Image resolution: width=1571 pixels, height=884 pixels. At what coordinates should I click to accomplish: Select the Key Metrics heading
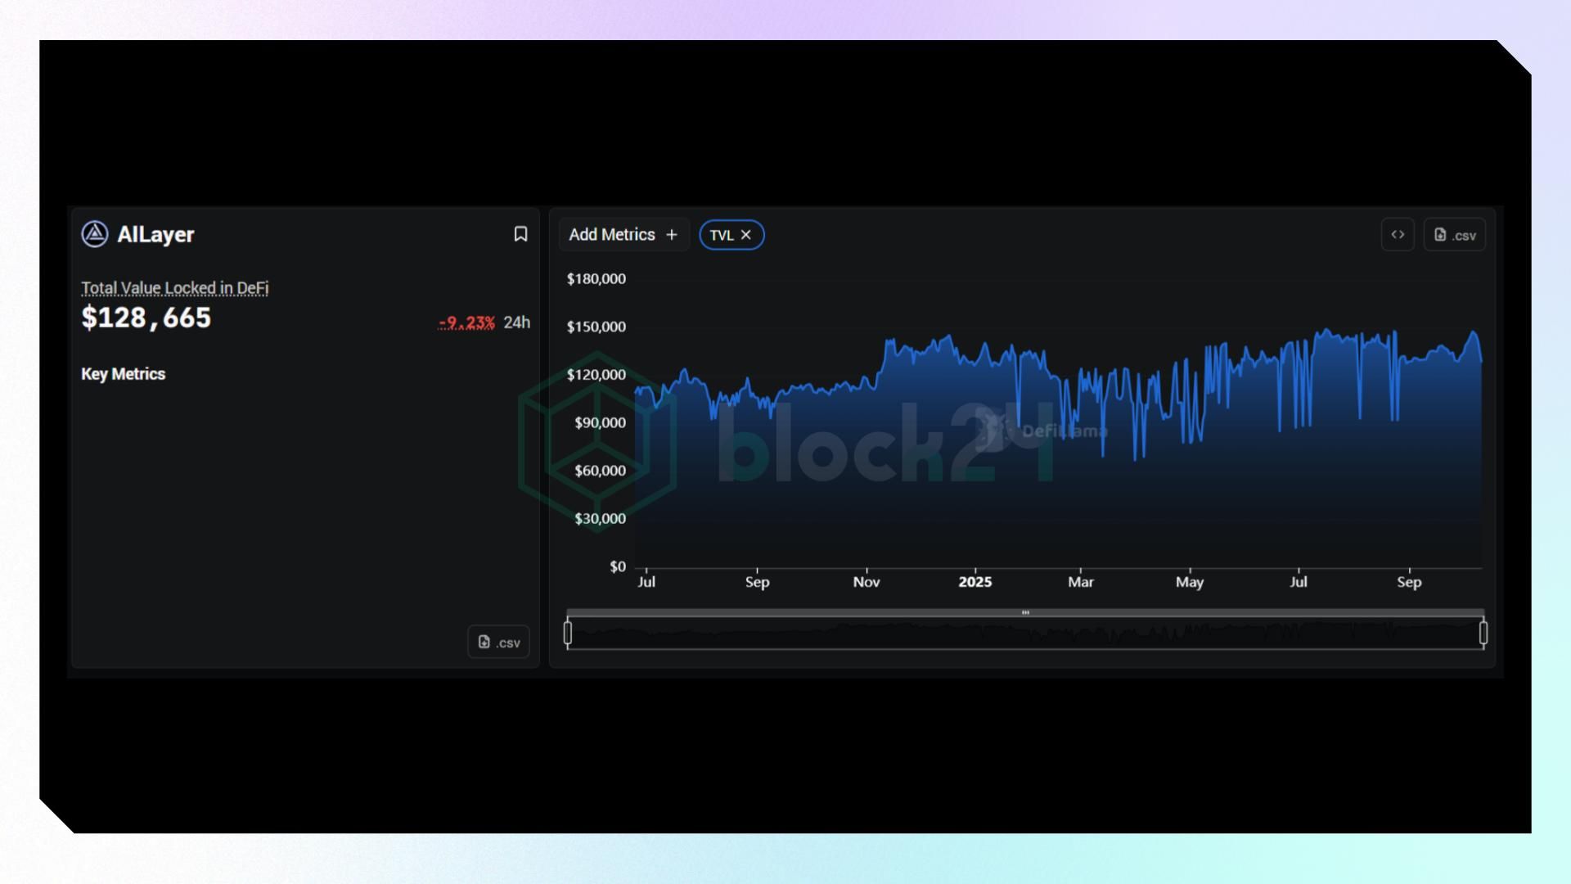tap(123, 374)
